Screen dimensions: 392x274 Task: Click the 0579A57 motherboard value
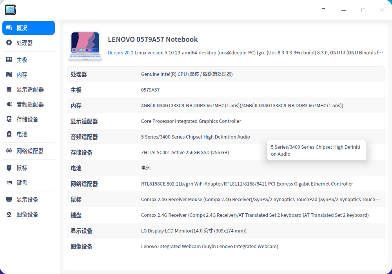150,90
